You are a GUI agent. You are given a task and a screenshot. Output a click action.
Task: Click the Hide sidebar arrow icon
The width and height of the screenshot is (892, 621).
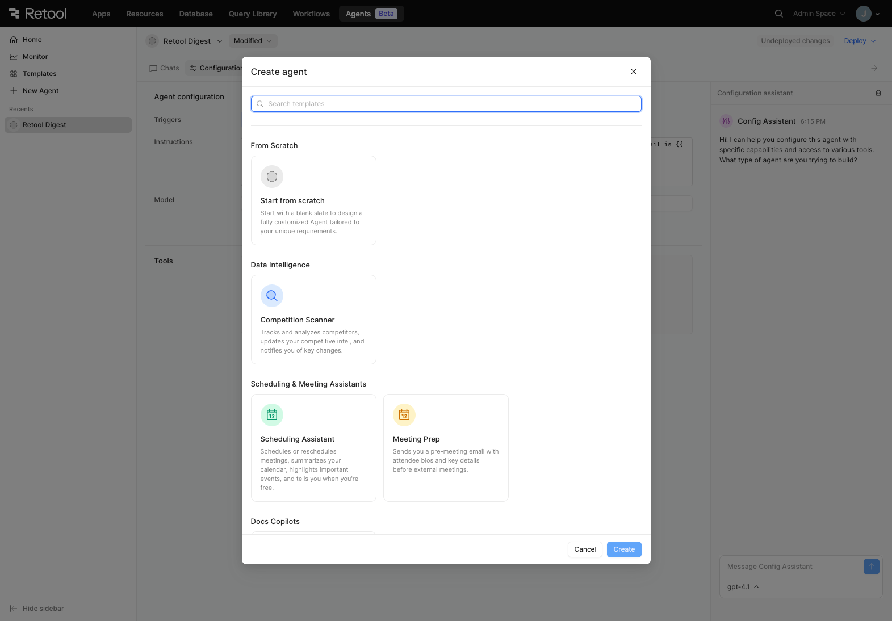point(14,609)
